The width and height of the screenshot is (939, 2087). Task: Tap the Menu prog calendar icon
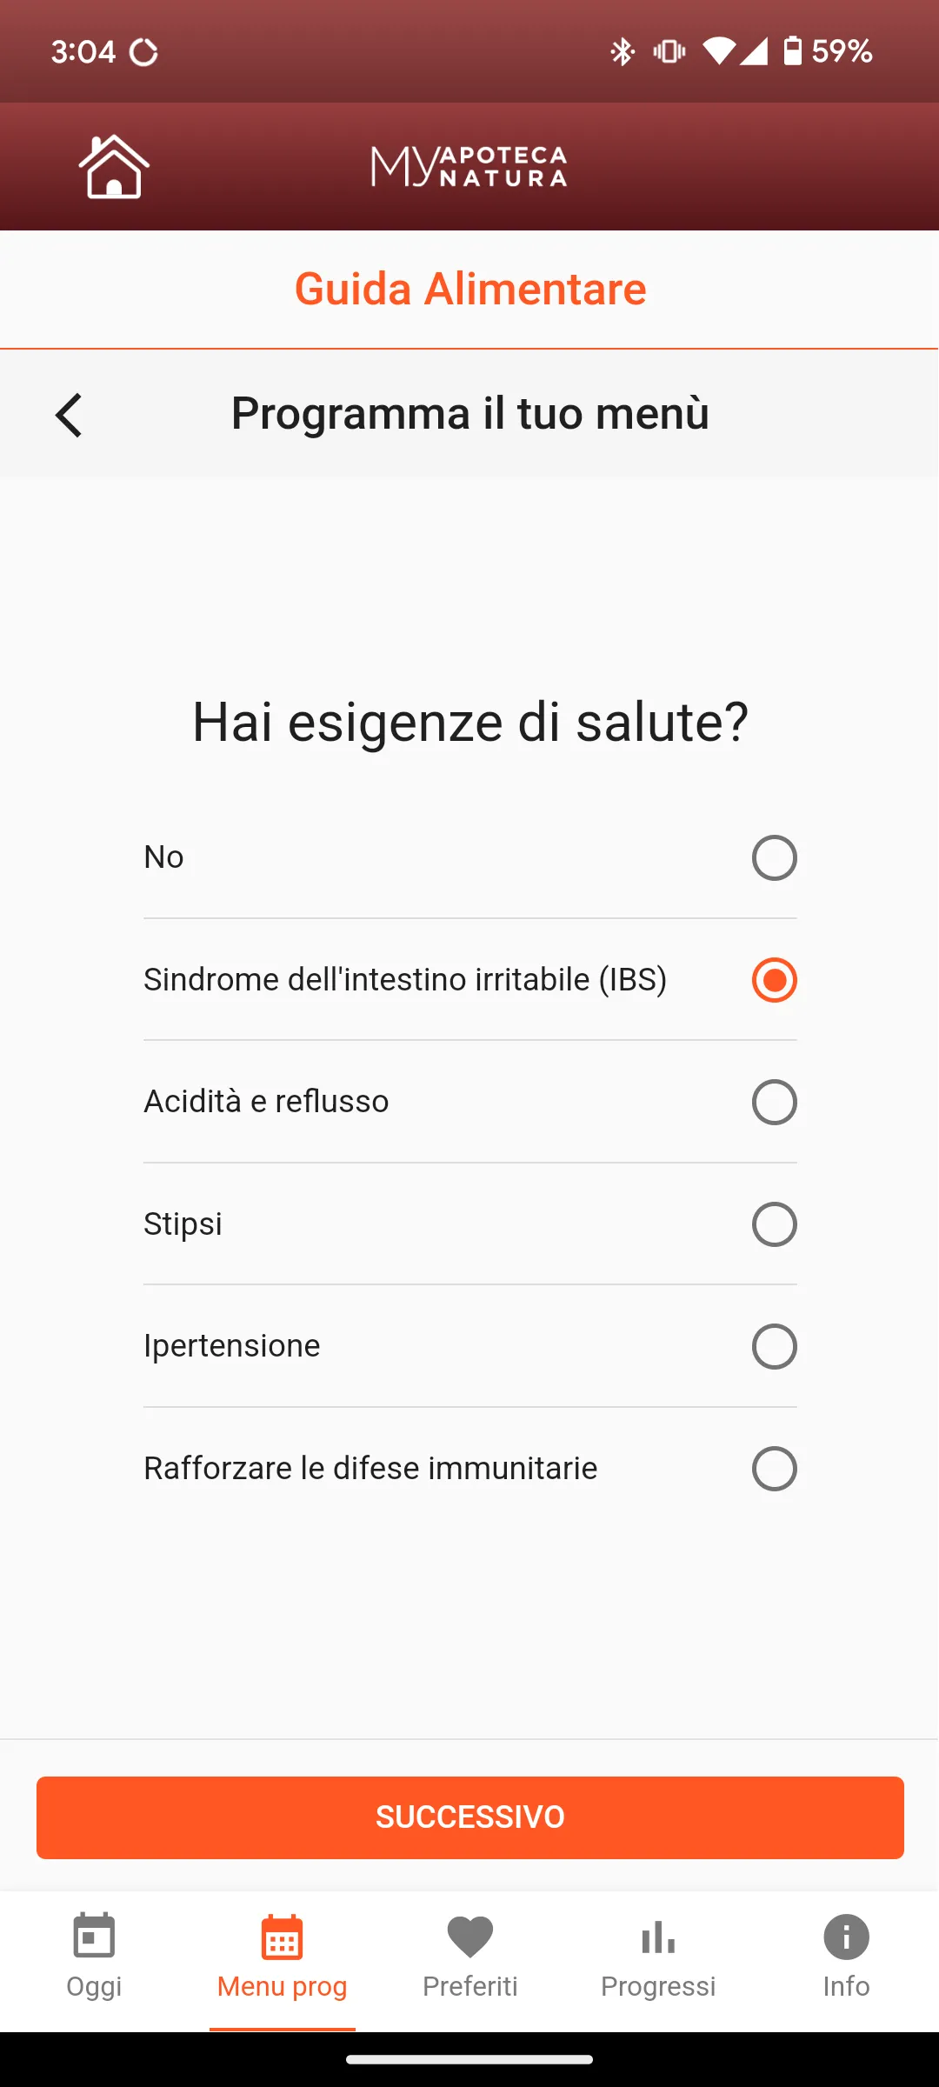(x=282, y=1937)
